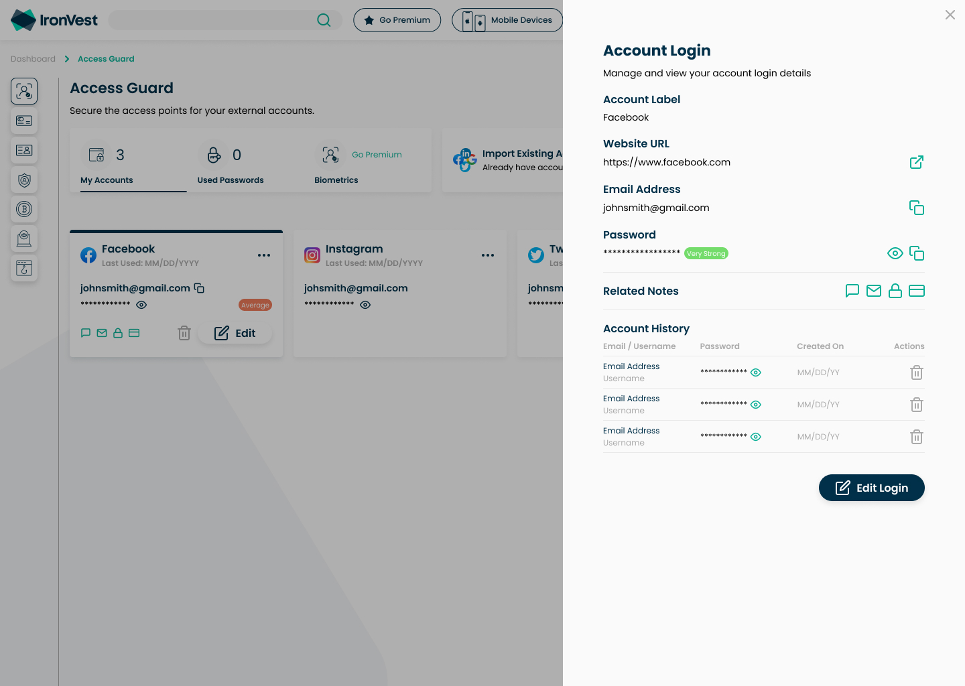Delete first Account History entry
This screenshot has height=686, width=965.
[917, 372]
